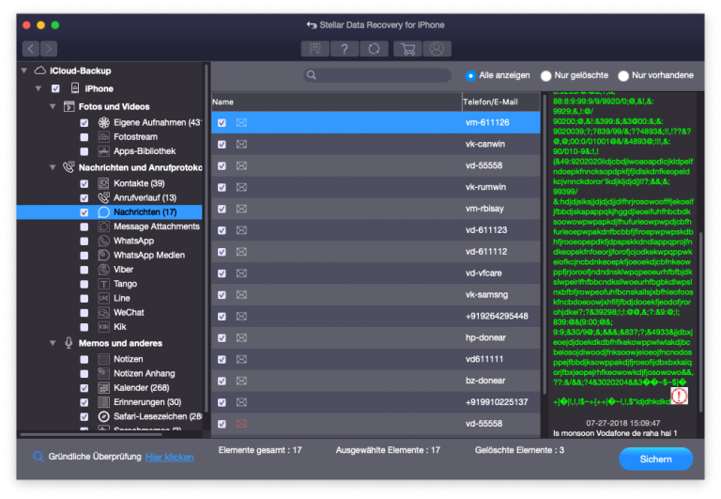Click the Kalender icon
The width and height of the screenshot is (721, 499).
[x=104, y=387]
